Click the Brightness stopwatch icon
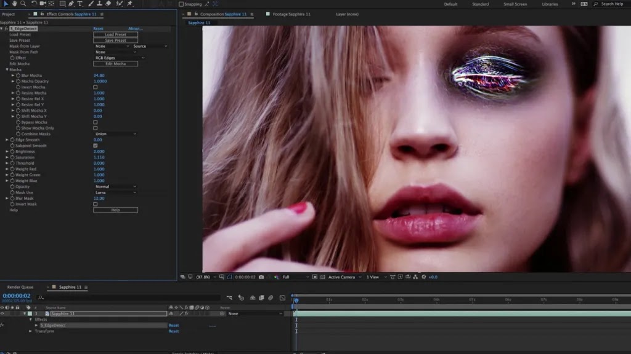 [12, 151]
